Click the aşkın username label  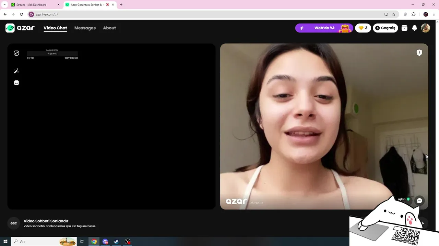pyautogui.click(x=402, y=199)
